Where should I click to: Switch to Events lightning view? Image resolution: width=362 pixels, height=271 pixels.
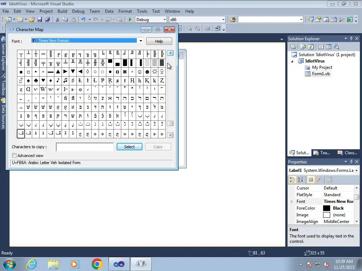319,180
